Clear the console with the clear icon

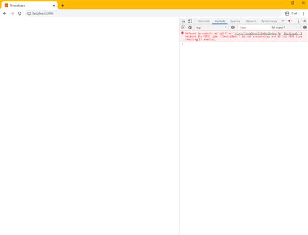coord(190,27)
